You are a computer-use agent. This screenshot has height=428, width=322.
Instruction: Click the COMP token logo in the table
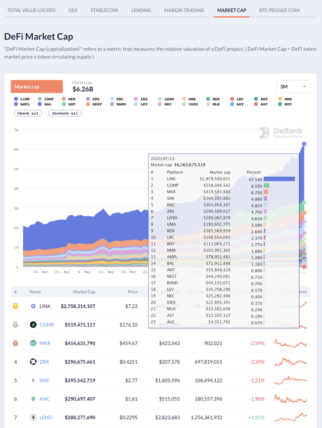[33, 325]
